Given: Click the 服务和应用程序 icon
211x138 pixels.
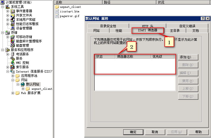Looking at the screenshot, I should coord(8,50).
